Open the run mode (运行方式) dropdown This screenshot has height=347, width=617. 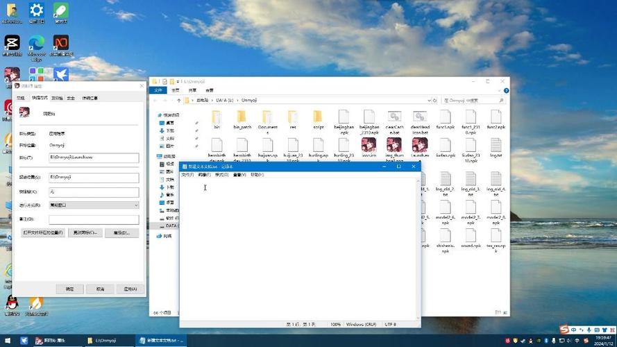(x=94, y=205)
